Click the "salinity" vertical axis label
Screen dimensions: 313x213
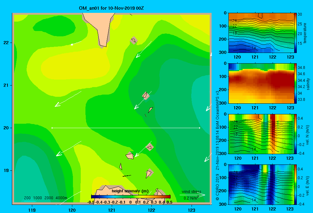(308, 84)
